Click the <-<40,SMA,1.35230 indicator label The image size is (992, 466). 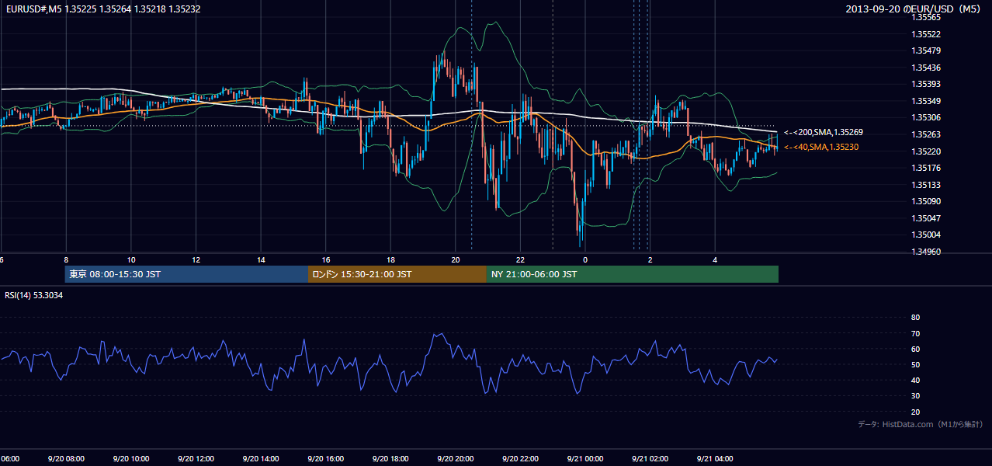pyautogui.click(x=821, y=147)
